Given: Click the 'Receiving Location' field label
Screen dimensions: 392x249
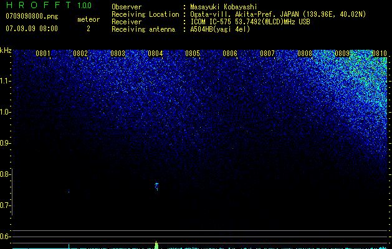Looking at the screenshot, I should click(x=145, y=14).
